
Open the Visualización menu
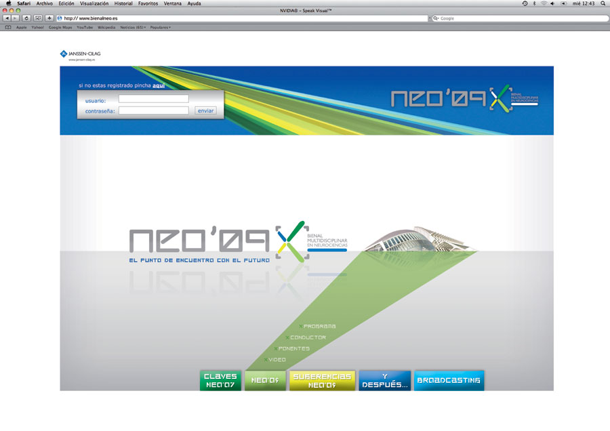tap(94, 3)
